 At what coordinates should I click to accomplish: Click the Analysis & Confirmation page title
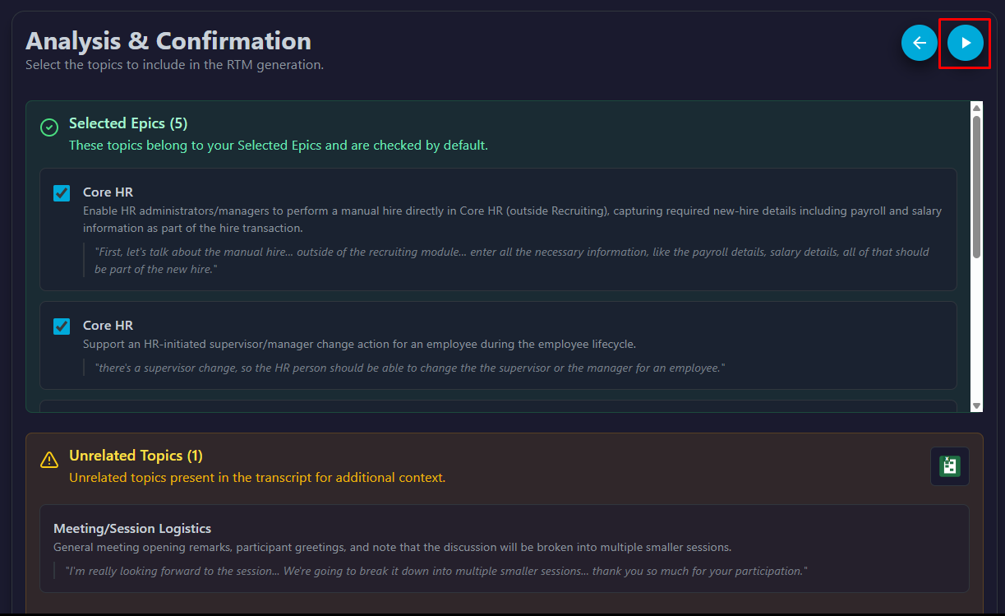coord(168,40)
